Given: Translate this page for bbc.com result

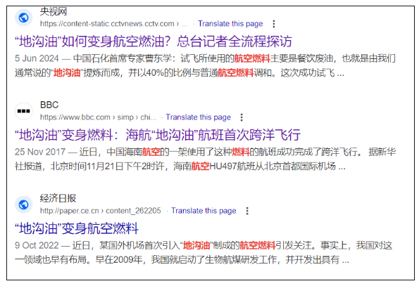Looking at the screenshot, I should 199,117.
